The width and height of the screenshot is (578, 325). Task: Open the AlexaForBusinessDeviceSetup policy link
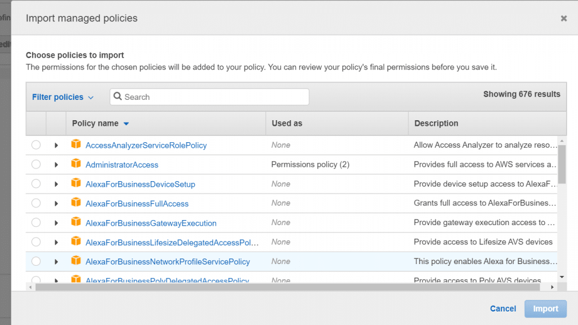tap(140, 185)
